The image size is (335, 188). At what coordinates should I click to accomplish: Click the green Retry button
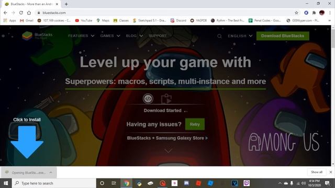[x=195, y=124]
